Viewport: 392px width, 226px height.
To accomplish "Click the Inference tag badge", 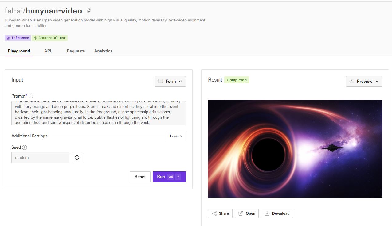I will click(x=18, y=38).
